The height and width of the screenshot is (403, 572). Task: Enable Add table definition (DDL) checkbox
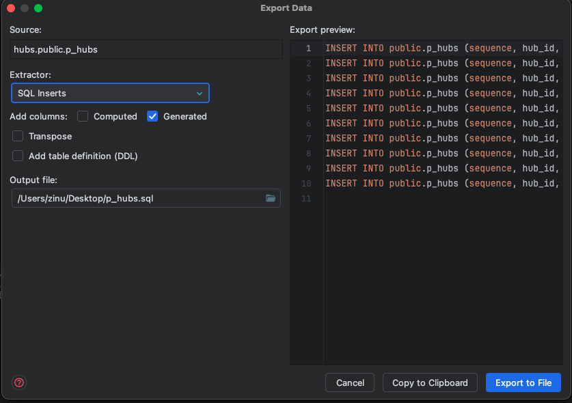click(x=18, y=156)
